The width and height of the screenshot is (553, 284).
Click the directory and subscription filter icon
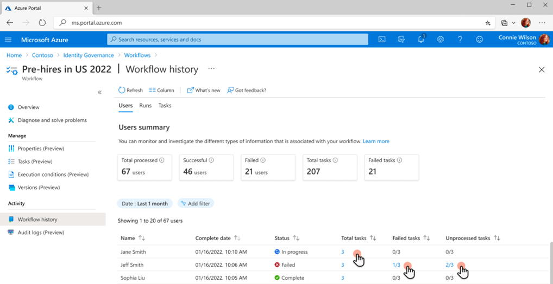click(401, 40)
